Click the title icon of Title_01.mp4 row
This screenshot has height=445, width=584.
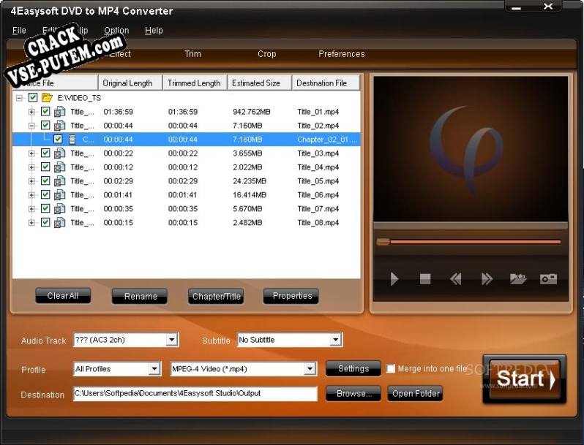(x=60, y=112)
